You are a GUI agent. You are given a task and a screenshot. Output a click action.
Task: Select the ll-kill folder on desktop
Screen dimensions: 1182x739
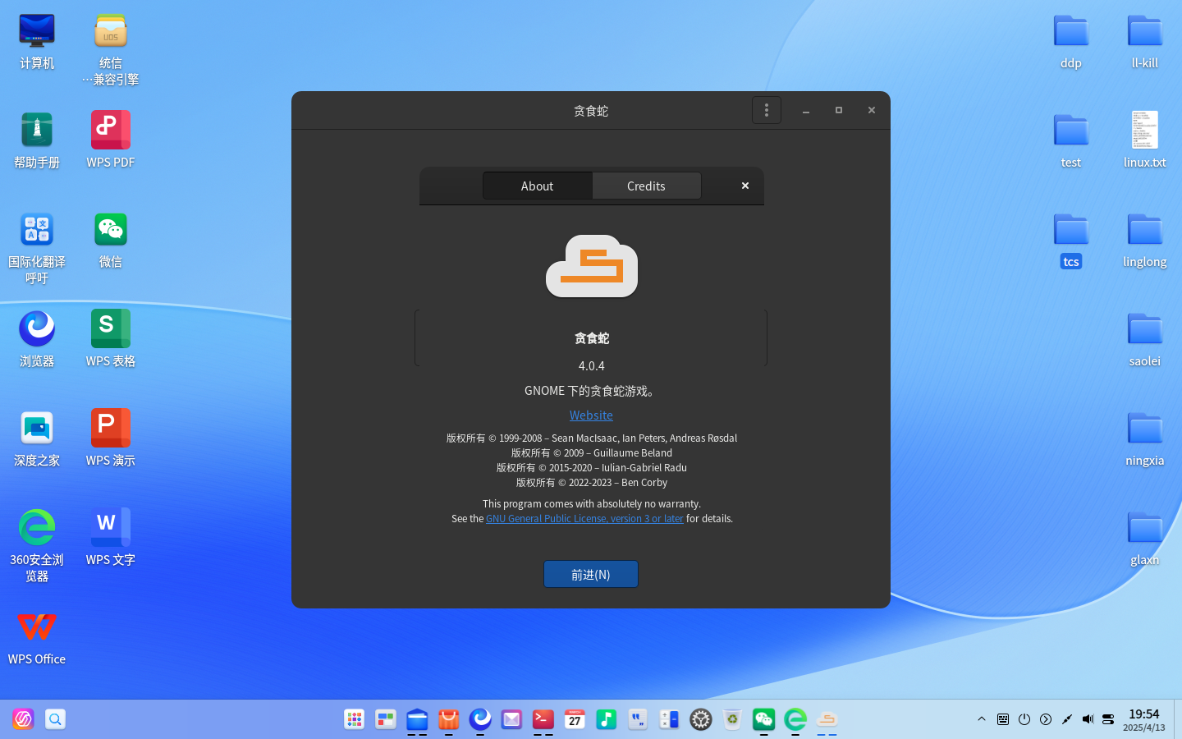coord(1145,41)
